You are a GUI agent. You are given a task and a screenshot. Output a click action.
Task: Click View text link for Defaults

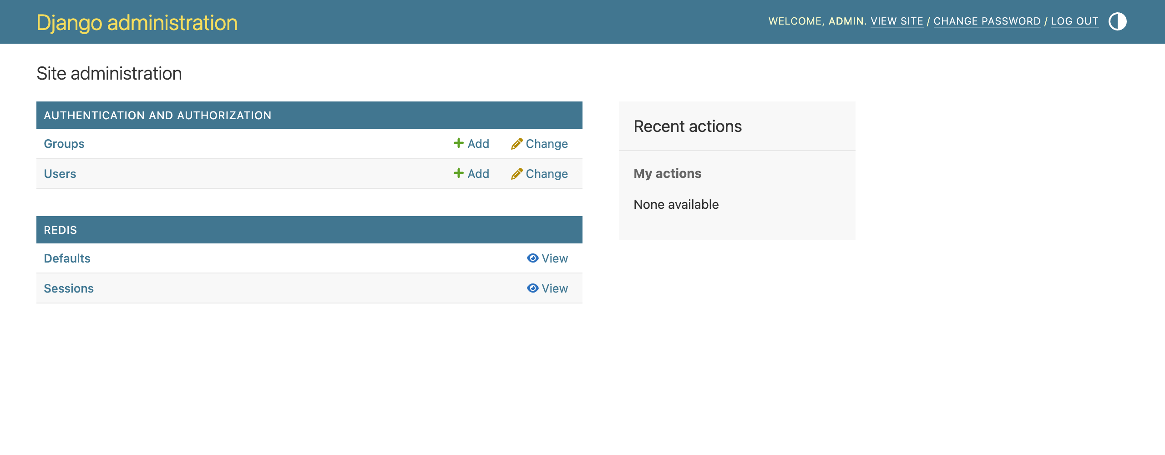coord(555,258)
